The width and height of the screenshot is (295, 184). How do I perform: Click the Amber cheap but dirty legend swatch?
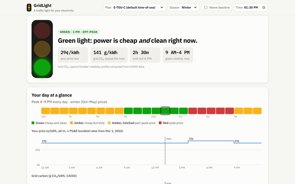coord(71,123)
